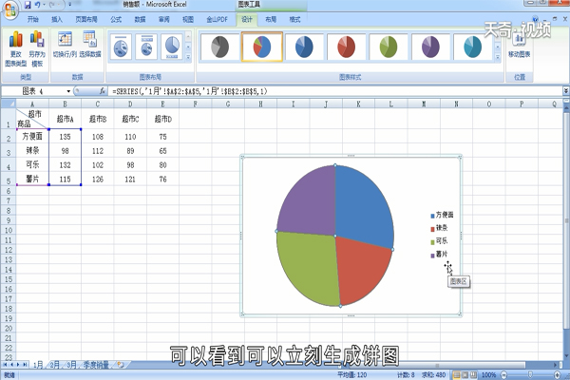Switch to the 2月 sheet tab
Viewport: 570px width, 380px height.
[x=54, y=365]
